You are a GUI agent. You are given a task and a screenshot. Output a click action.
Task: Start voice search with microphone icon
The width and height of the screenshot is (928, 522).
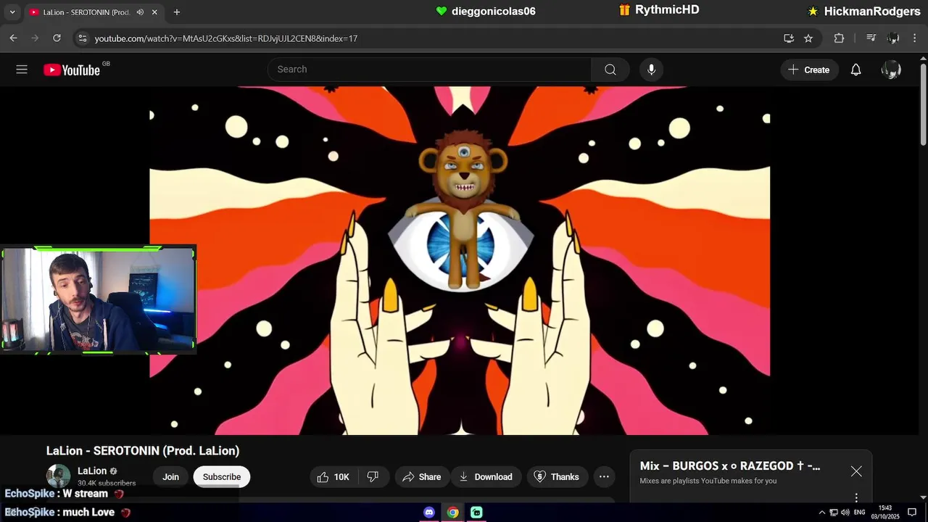[651, 70]
